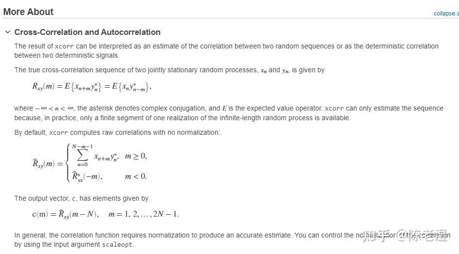Click the inline y_n symbol
The width and height of the screenshot is (459, 254).
click(x=286, y=70)
